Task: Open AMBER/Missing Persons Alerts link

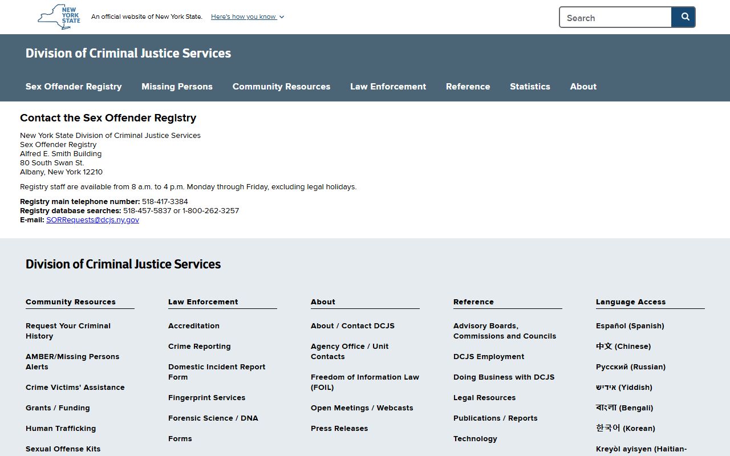Action: coord(72,361)
